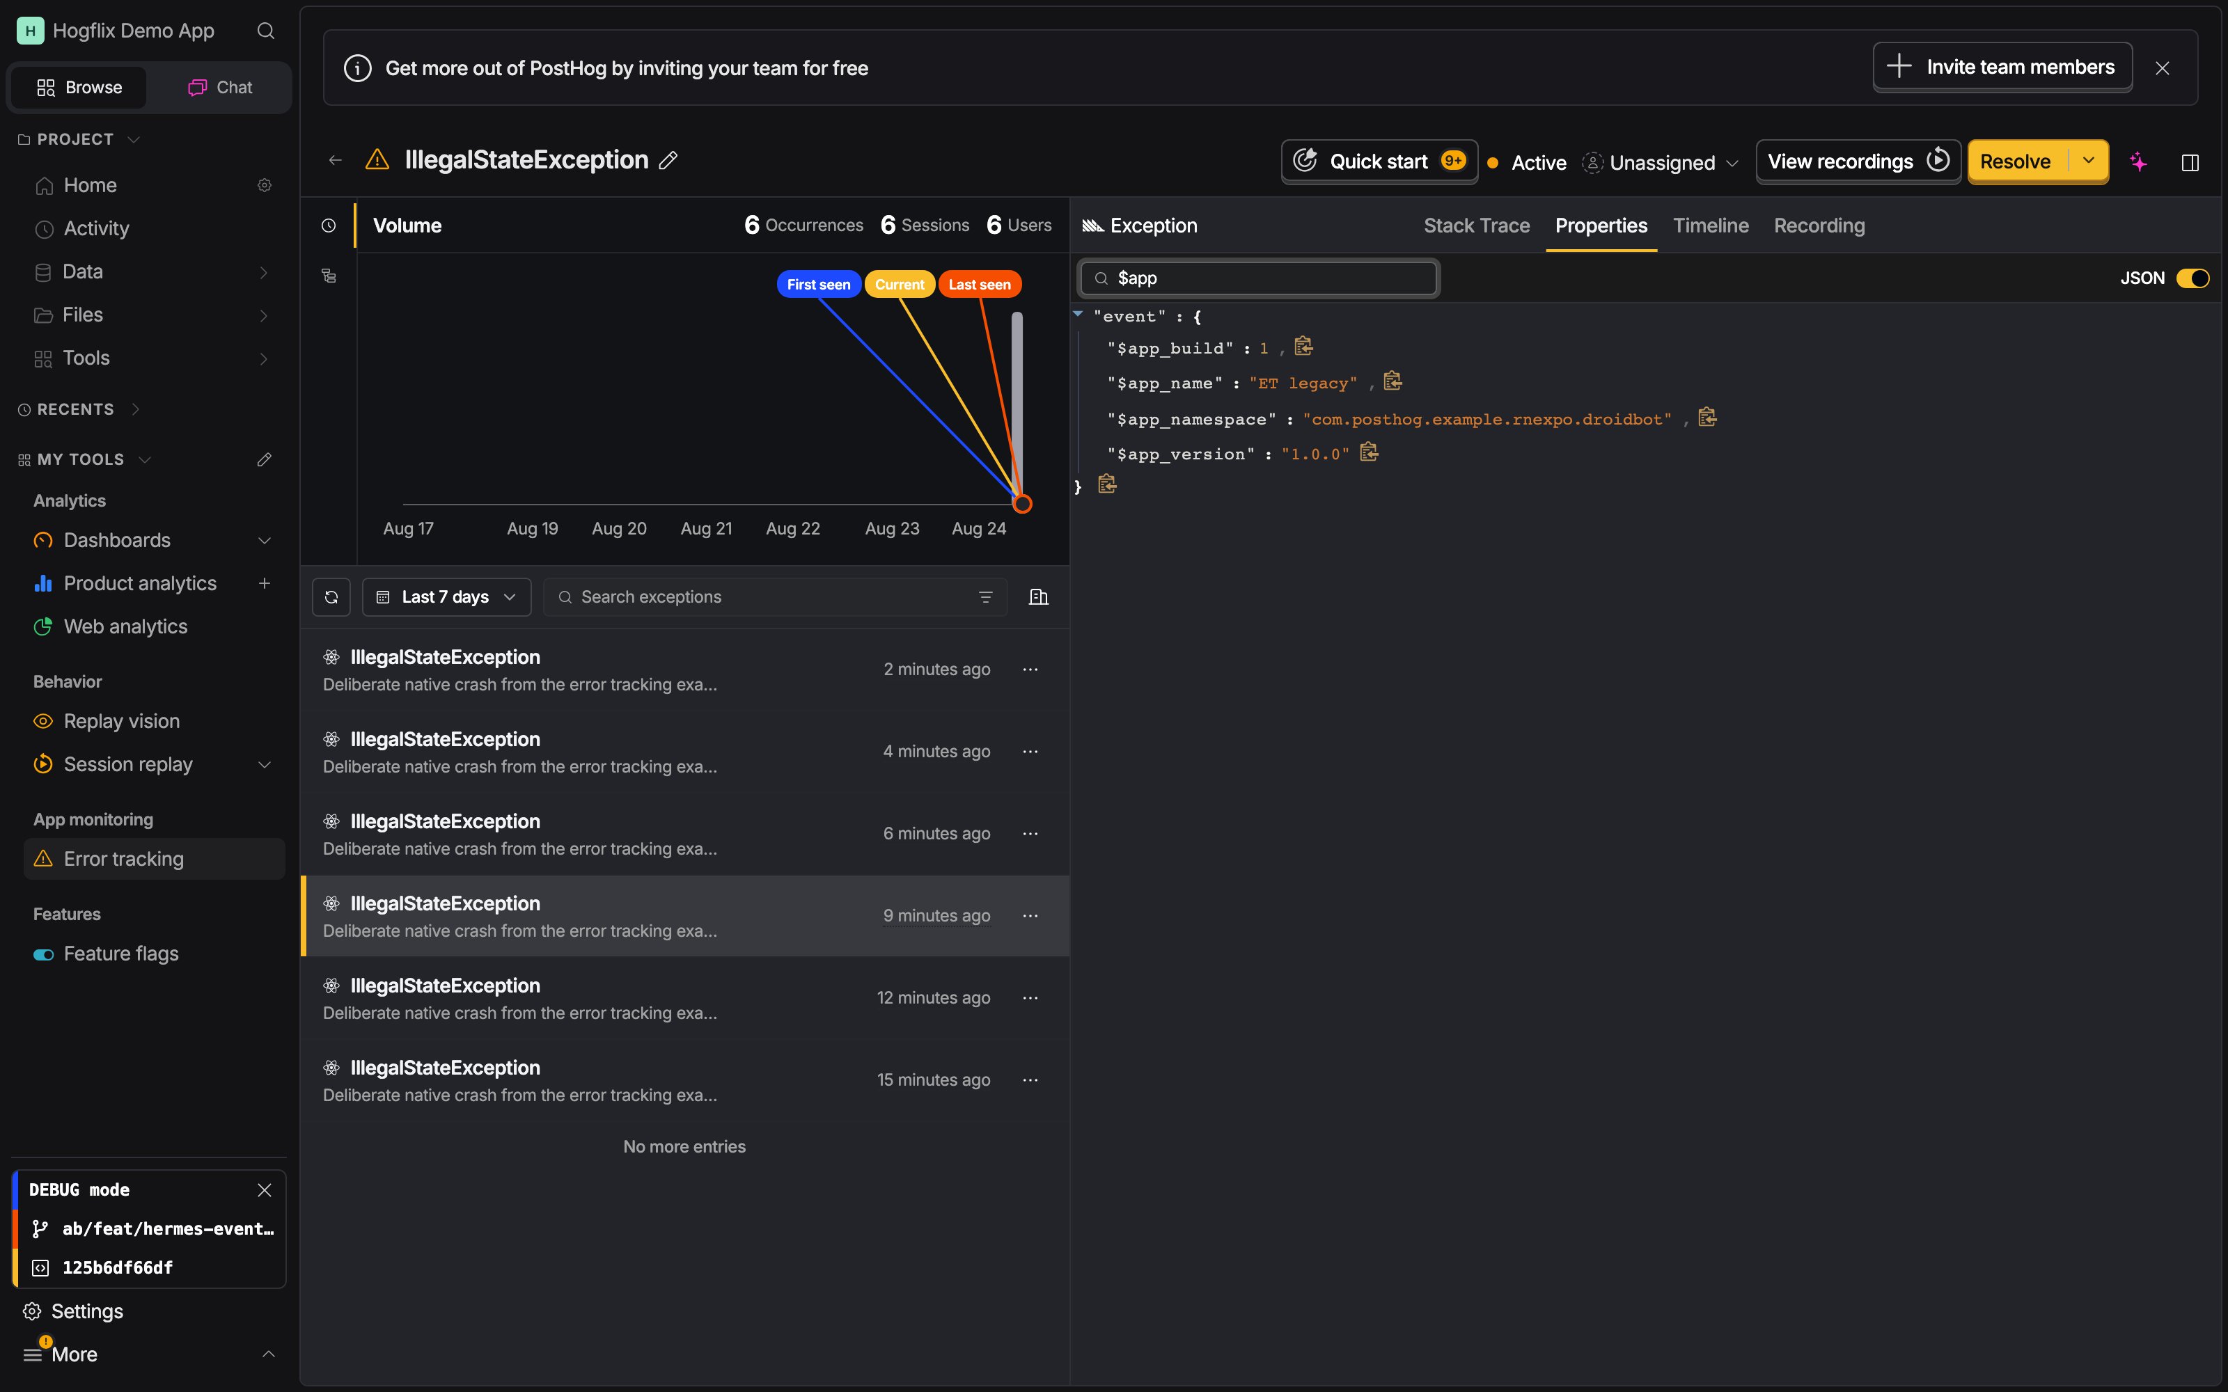Toggle the JSON view switch
The image size is (2228, 1392).
[2192, 278]
